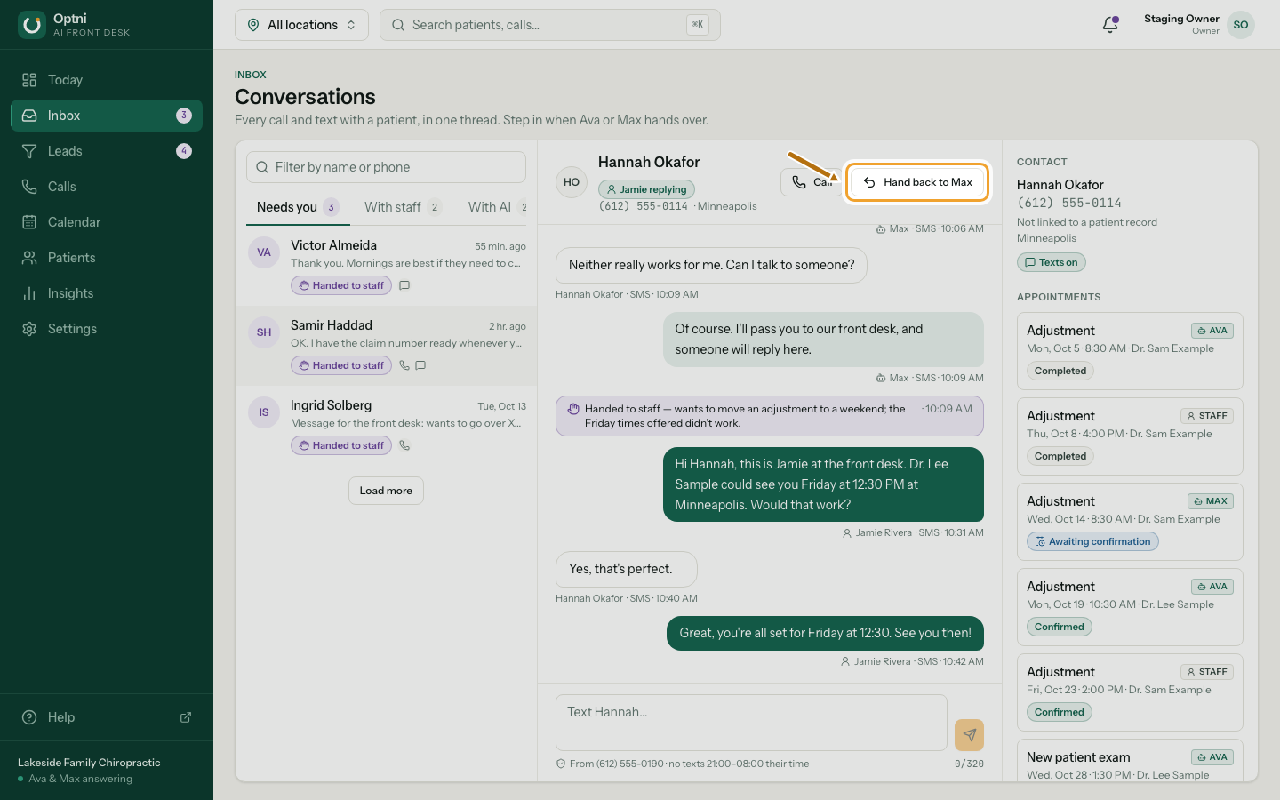Screen dimensions: 1280x800
Task: Click the phone icon on Ingrid Solberg's row
Action: pos(404,445)
